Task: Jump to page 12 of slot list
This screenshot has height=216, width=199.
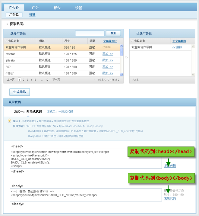Action: (x=47, y=80)
